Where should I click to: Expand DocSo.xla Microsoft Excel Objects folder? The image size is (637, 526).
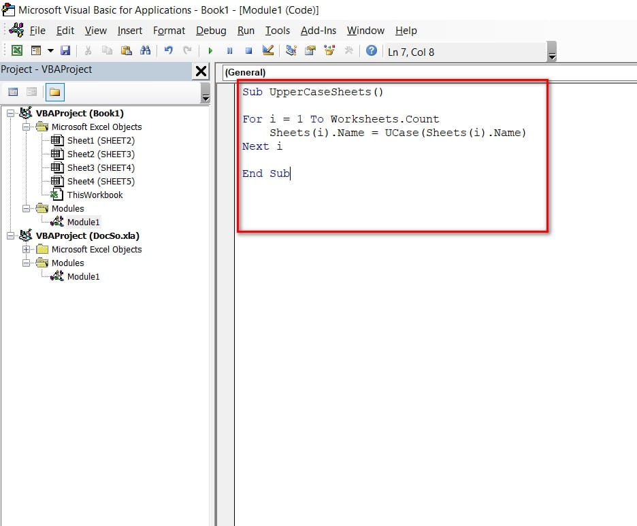pos(26,250)
